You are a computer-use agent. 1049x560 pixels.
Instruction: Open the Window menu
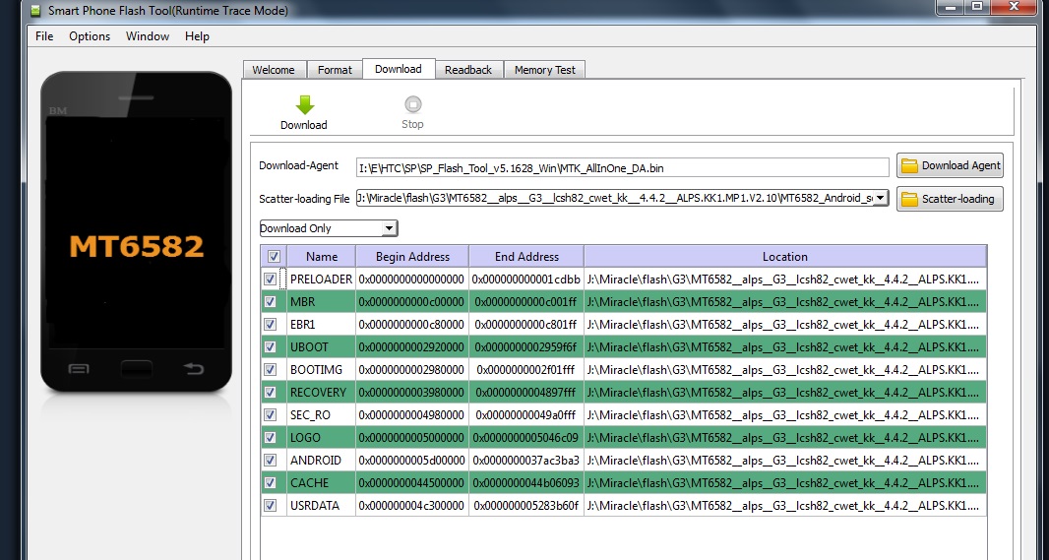[148, 36]
